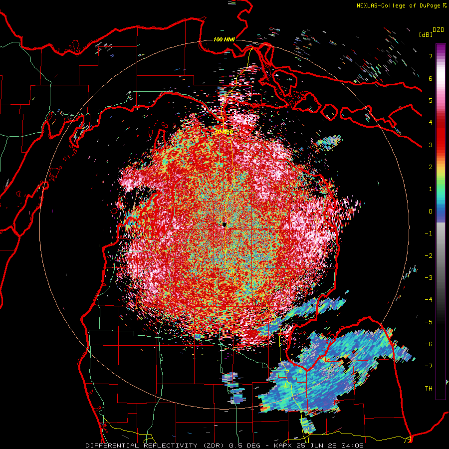449x449 pixels.
Task: Click the 0.5 DEG elevation text
Action: pyautogui.click(x=245, y=446)
